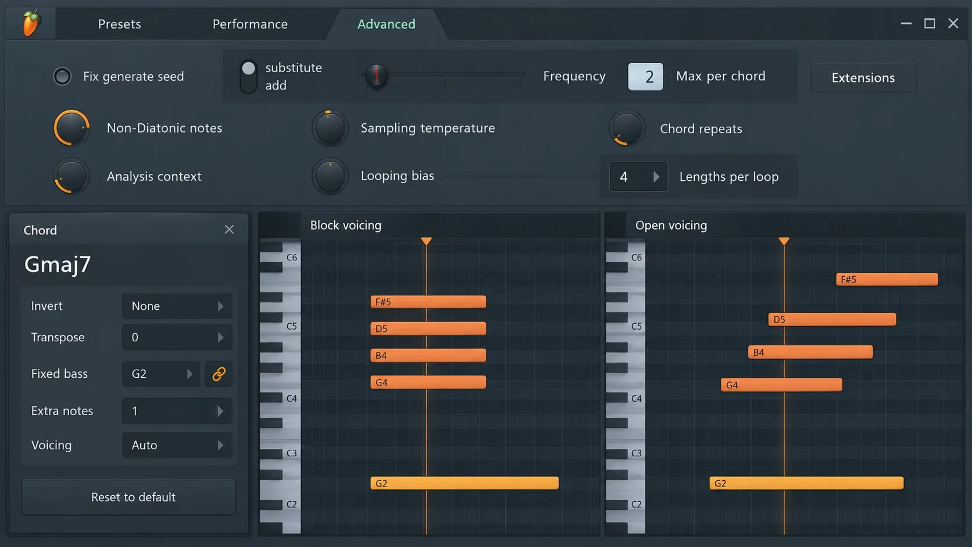Click the Block voicing playhead marker
Screen dimensions: 972x547
tap(426, 241)
